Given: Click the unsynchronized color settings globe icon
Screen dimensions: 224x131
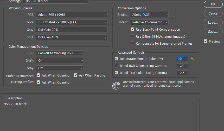Looking at the screenshot, I should pos(116,86).
